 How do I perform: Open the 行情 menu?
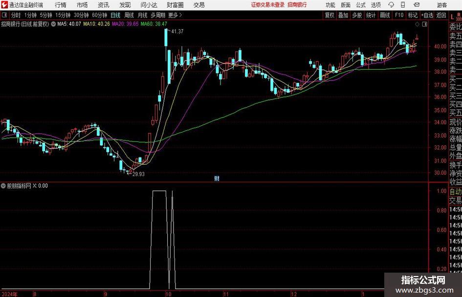[61, 5]
